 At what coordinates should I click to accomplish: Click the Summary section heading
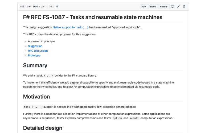pos(35,65)
